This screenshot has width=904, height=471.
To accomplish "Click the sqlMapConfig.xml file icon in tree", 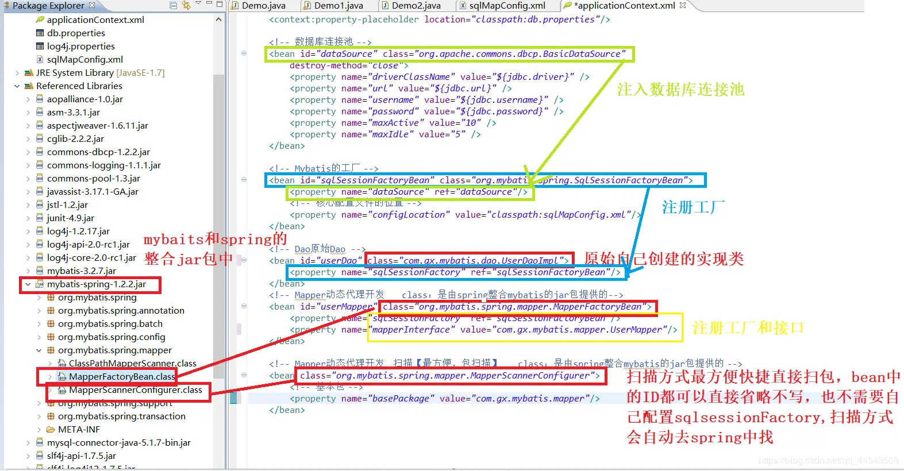I will tap(40, 59).
